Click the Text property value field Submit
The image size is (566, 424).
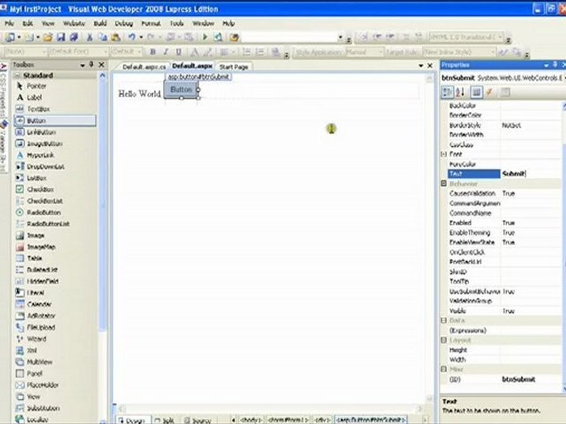531,174
